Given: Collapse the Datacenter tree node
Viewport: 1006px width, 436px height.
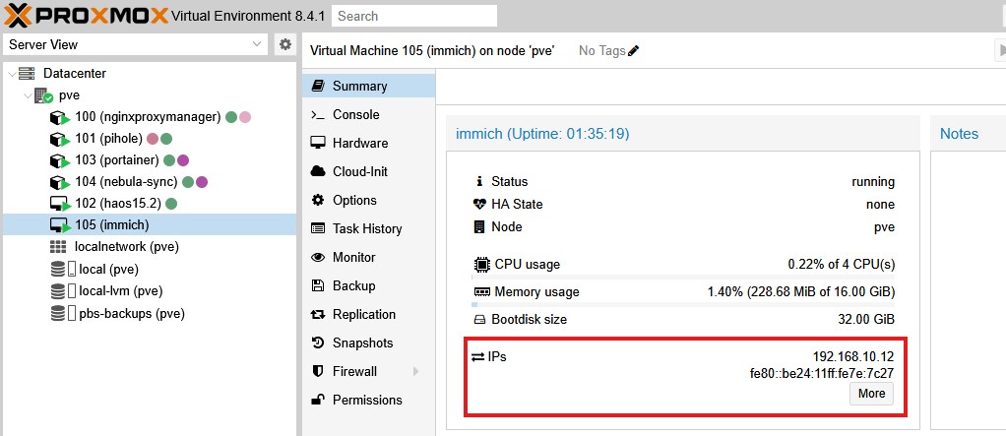Looking at the screenshot, I should pos(12,74).
